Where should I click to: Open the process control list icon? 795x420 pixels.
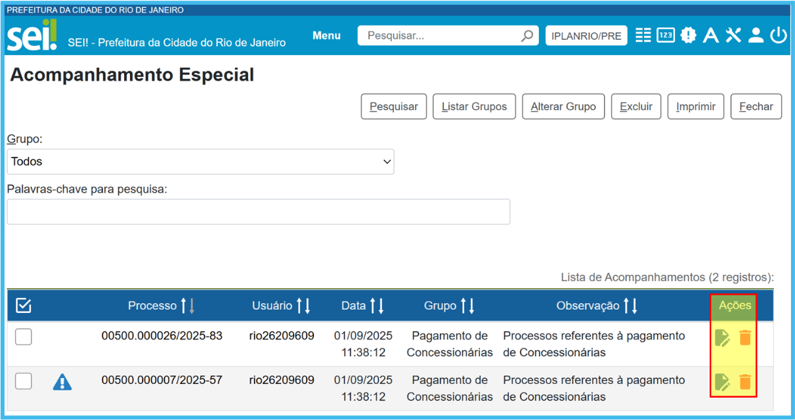click(643, 35)
